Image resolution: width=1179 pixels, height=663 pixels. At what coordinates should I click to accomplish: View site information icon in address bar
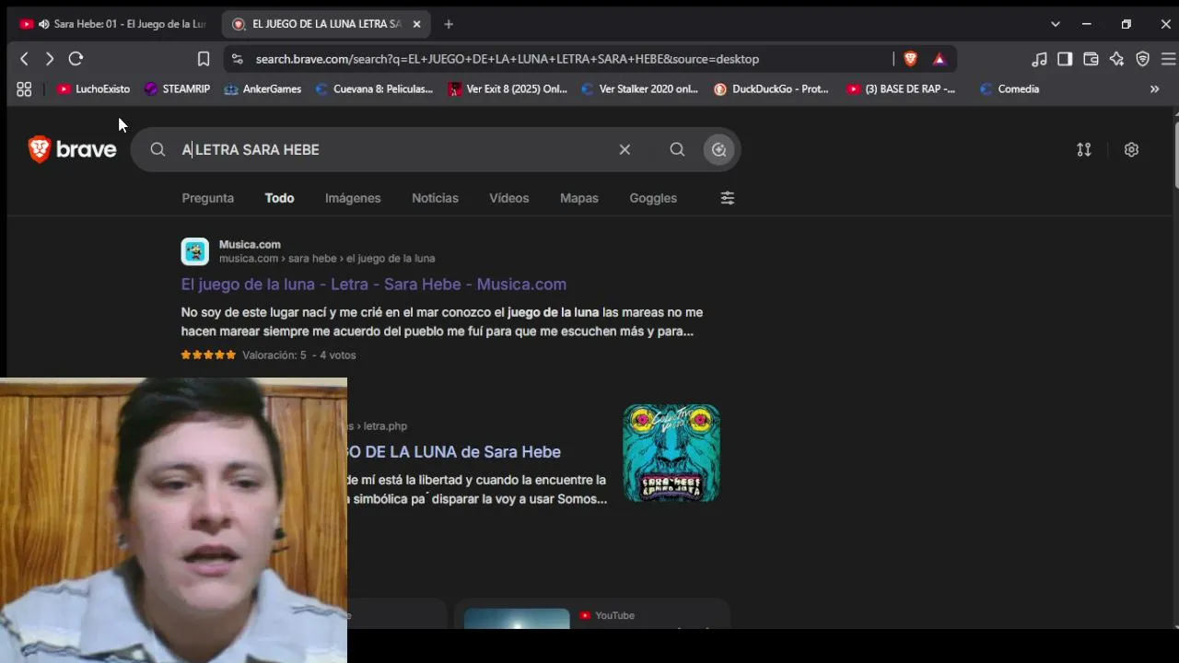pos(237,59)
